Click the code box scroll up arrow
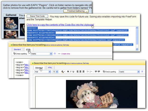 [137, 28]
